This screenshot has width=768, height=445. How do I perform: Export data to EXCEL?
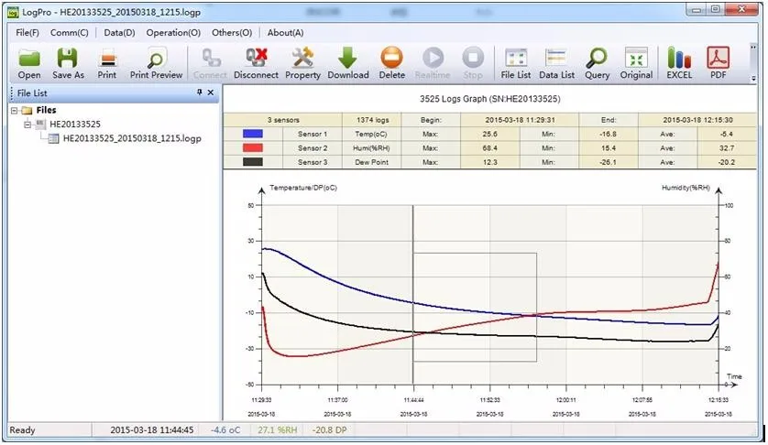(679, 64)
